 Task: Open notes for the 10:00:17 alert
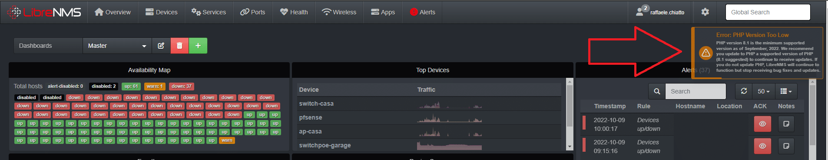pos(786,124)
